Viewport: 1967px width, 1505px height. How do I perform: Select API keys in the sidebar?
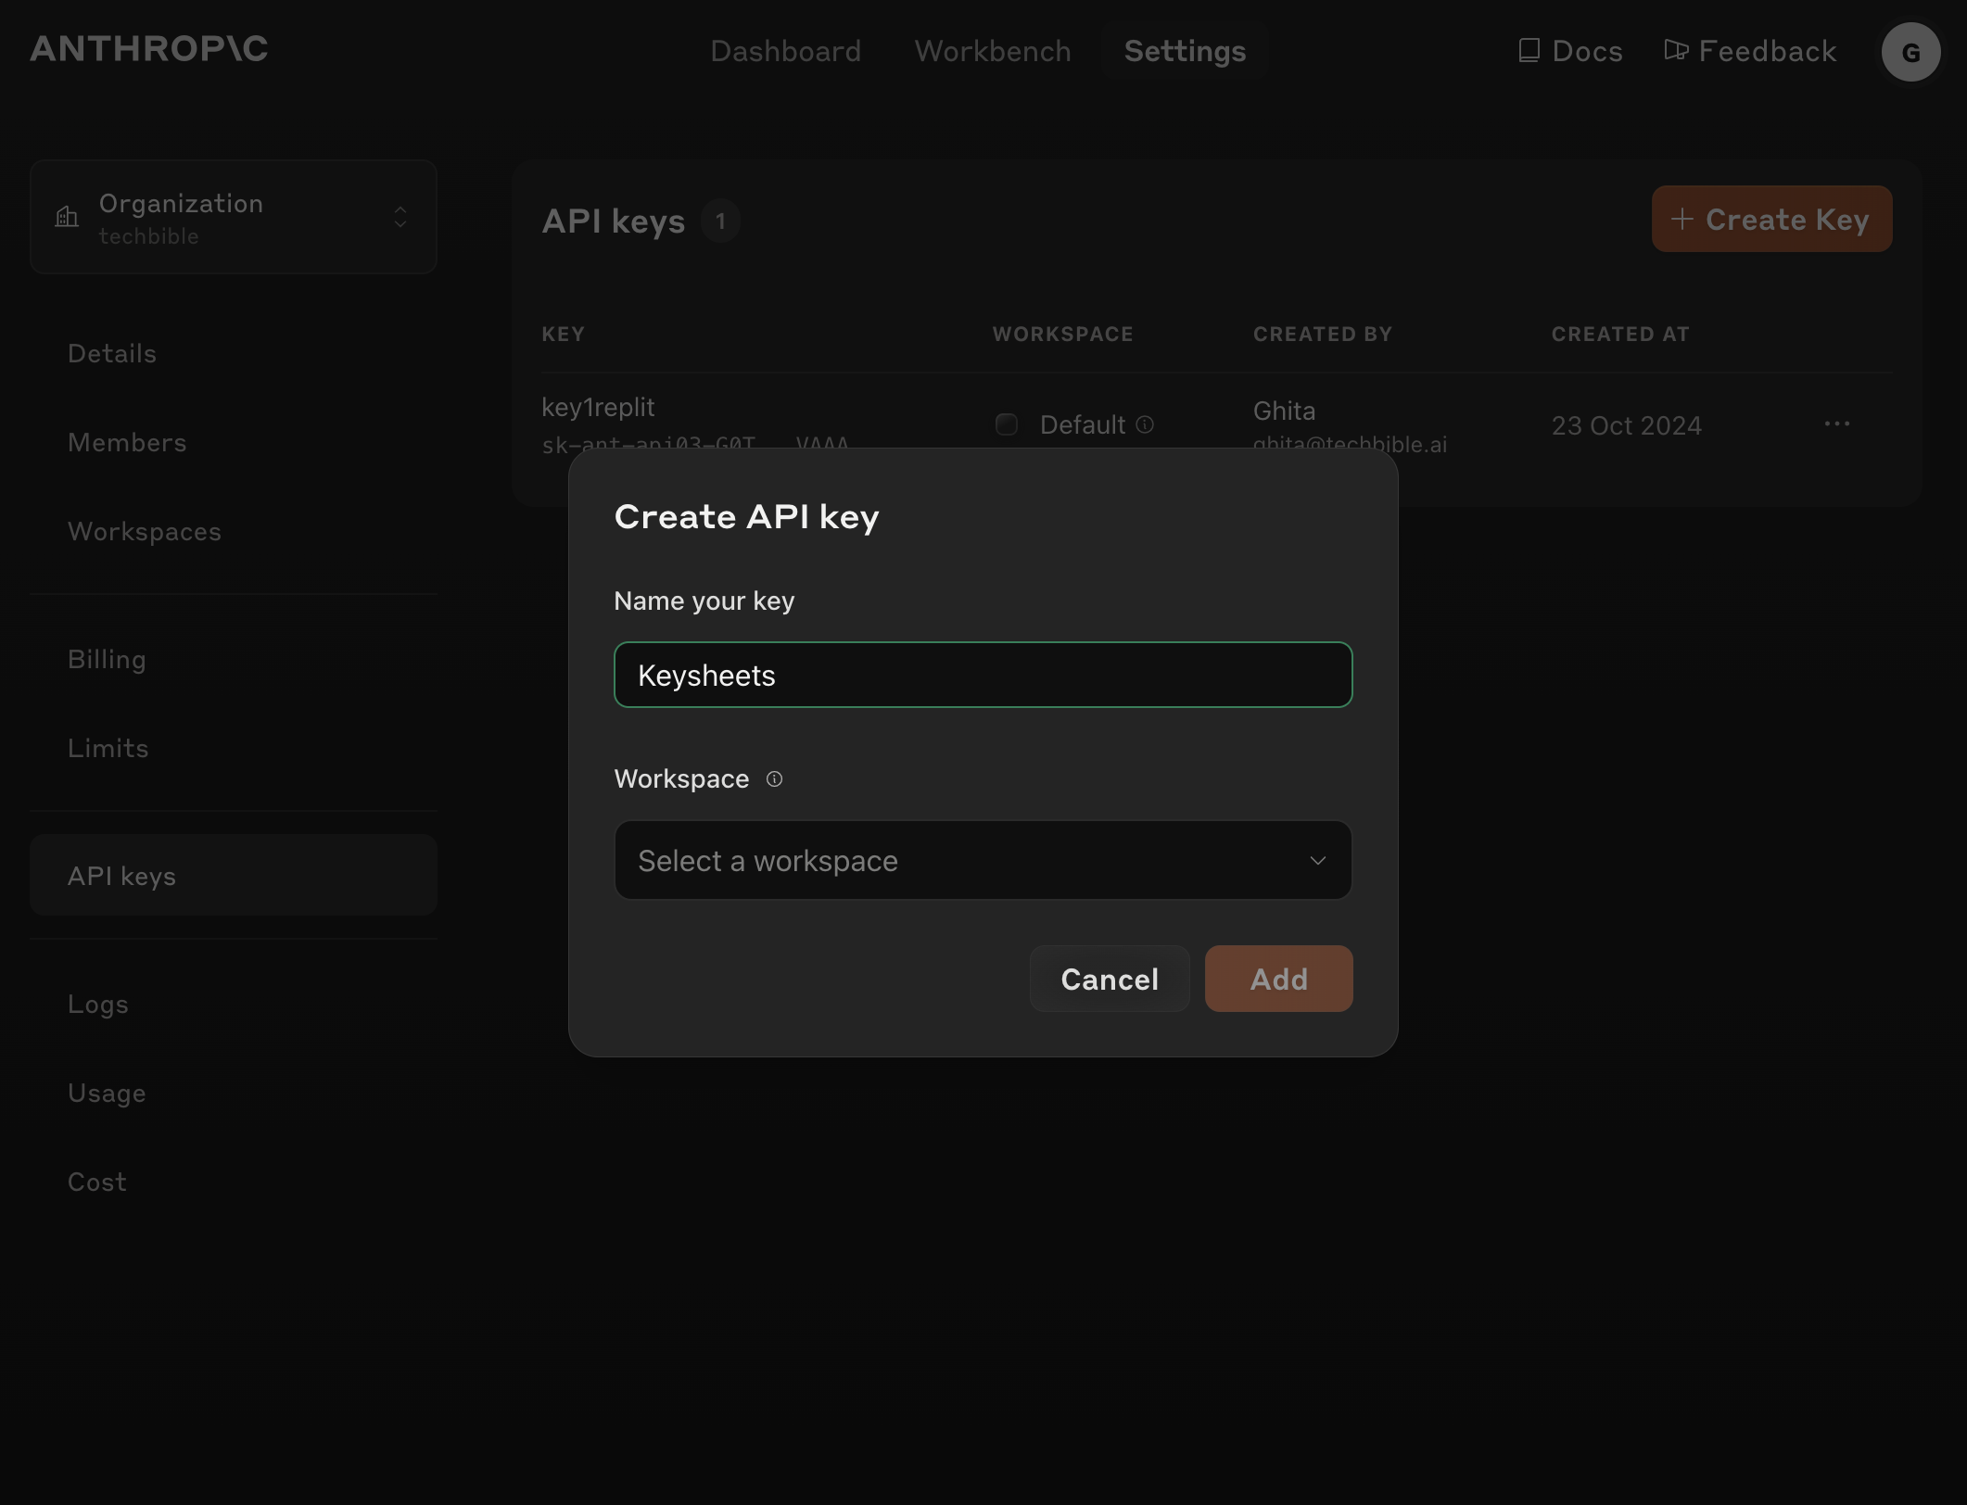point(234,876)
